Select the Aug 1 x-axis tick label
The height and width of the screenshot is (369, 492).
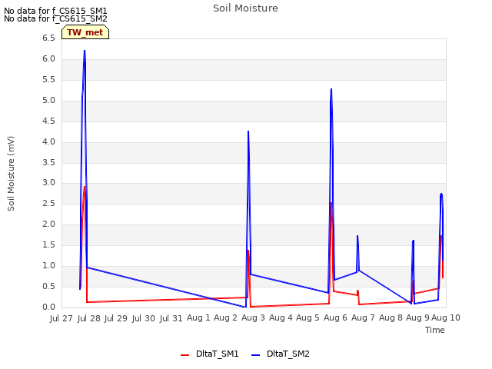pos(198,318)
